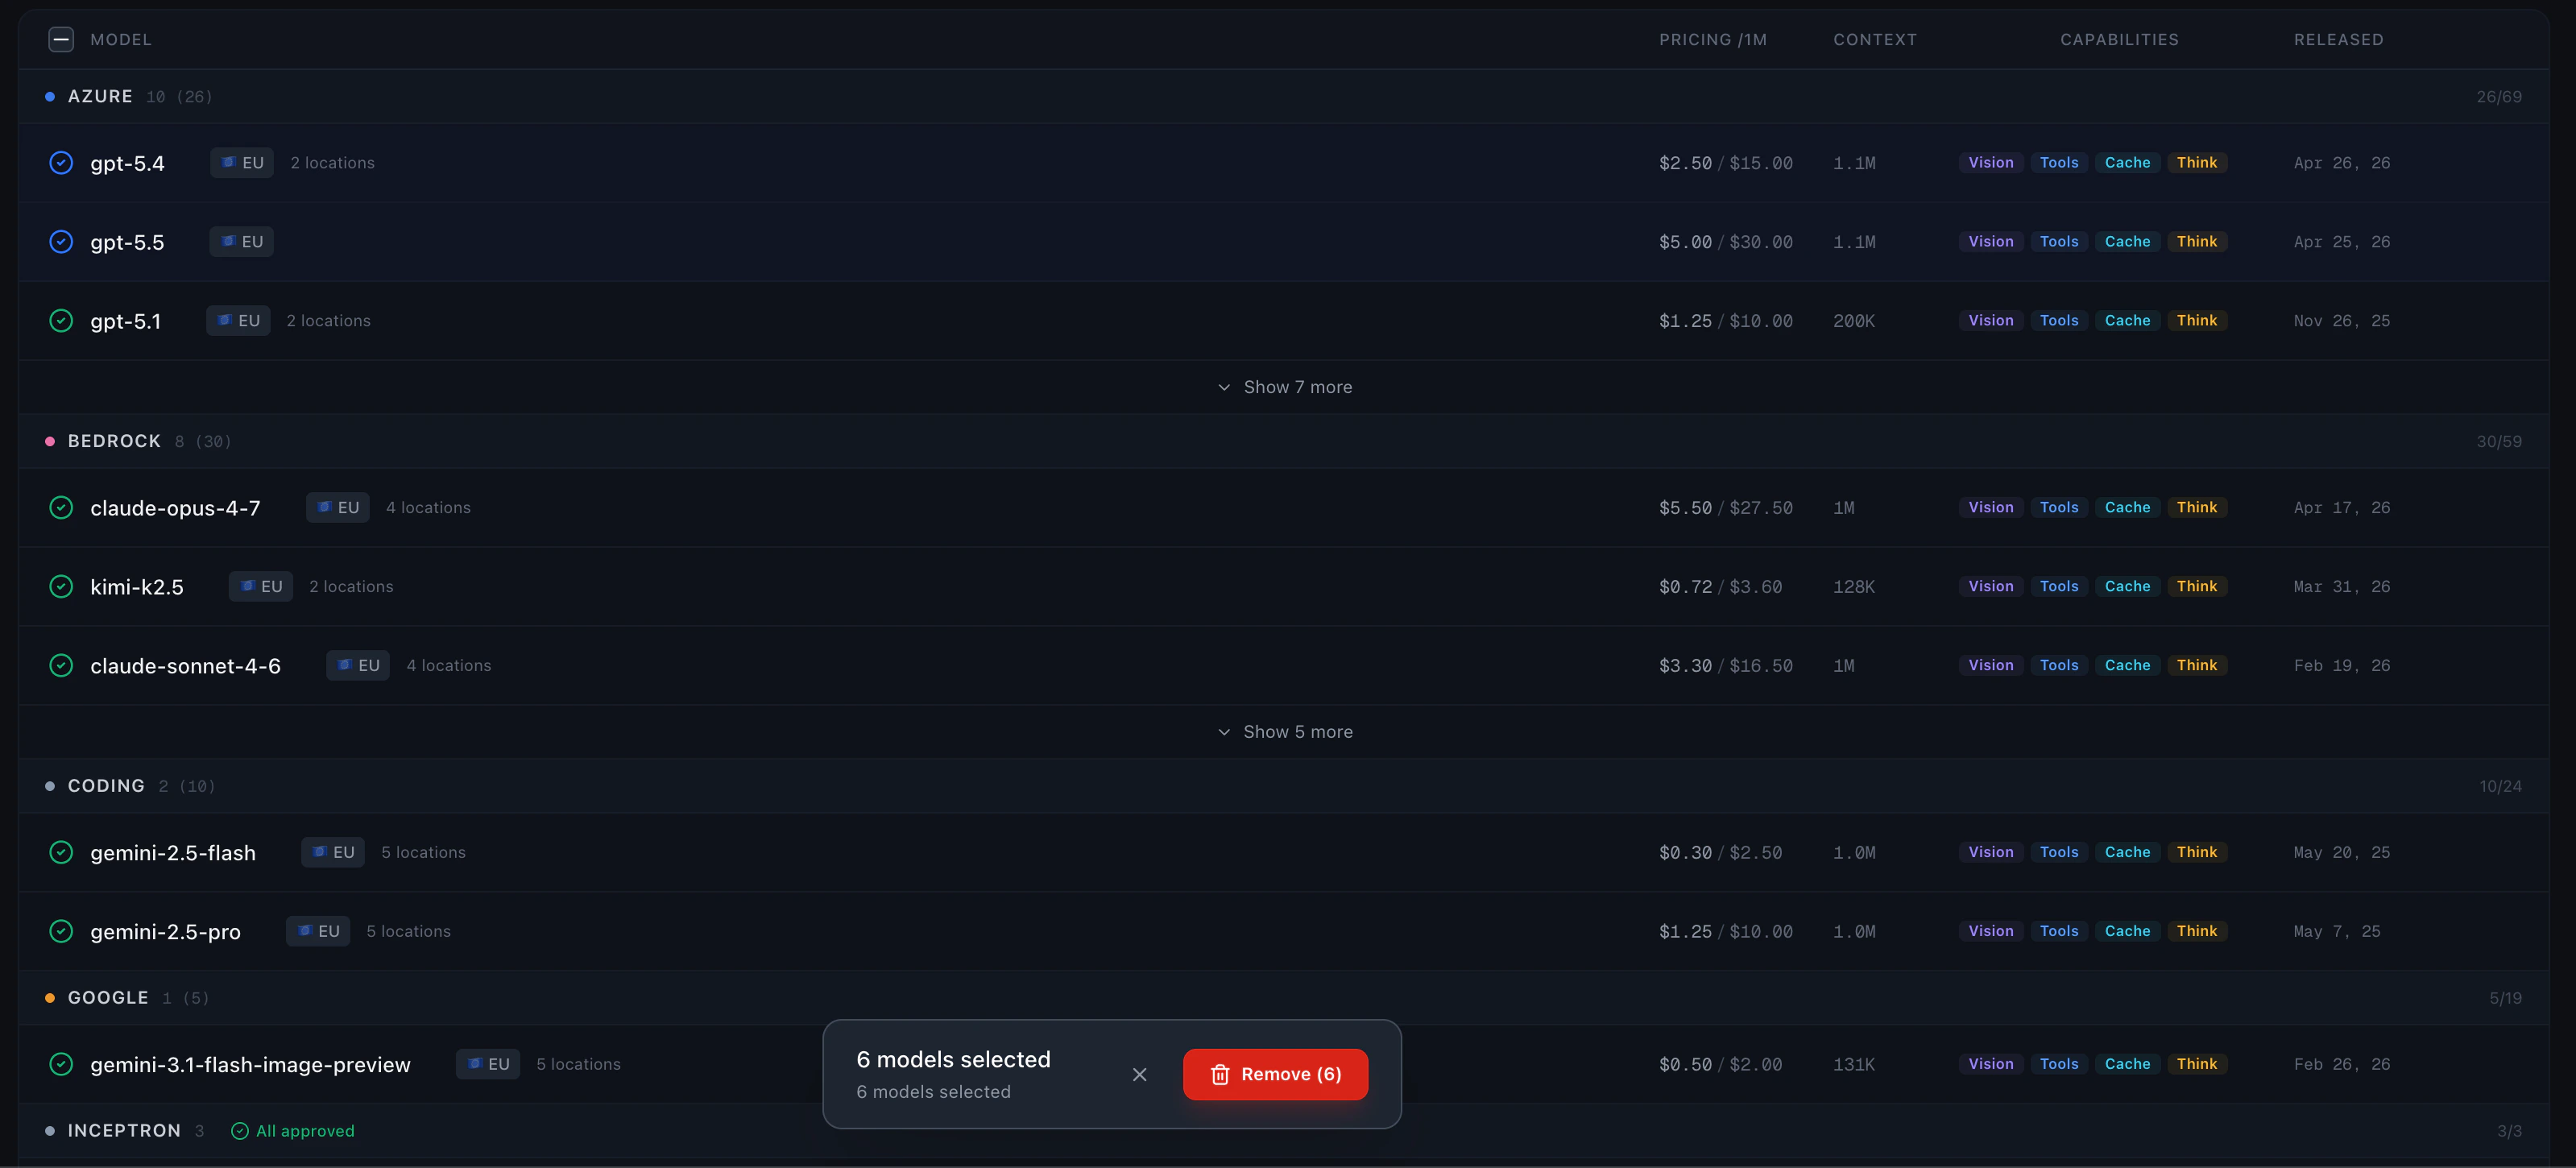This screenshot has width=2576, height=1168.
Task: Click the 200K context value for gpt-5.1
Action: coord(1853,322)
